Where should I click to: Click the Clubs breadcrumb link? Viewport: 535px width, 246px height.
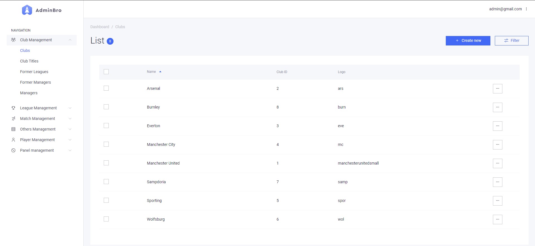(120, 27)
